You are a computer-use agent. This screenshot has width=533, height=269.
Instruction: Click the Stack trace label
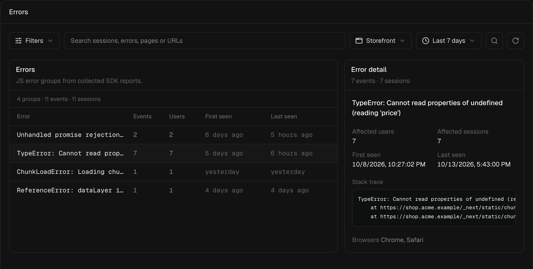click(x=367, y=182)
